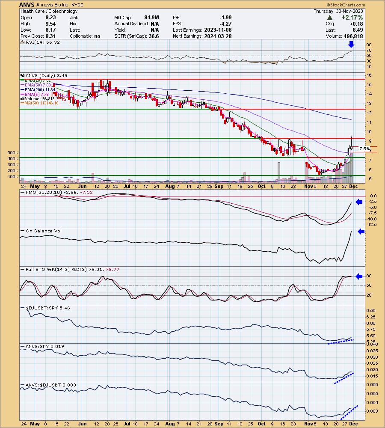Click the SCTR (SmlCap) value 36.6

[154, 36]
